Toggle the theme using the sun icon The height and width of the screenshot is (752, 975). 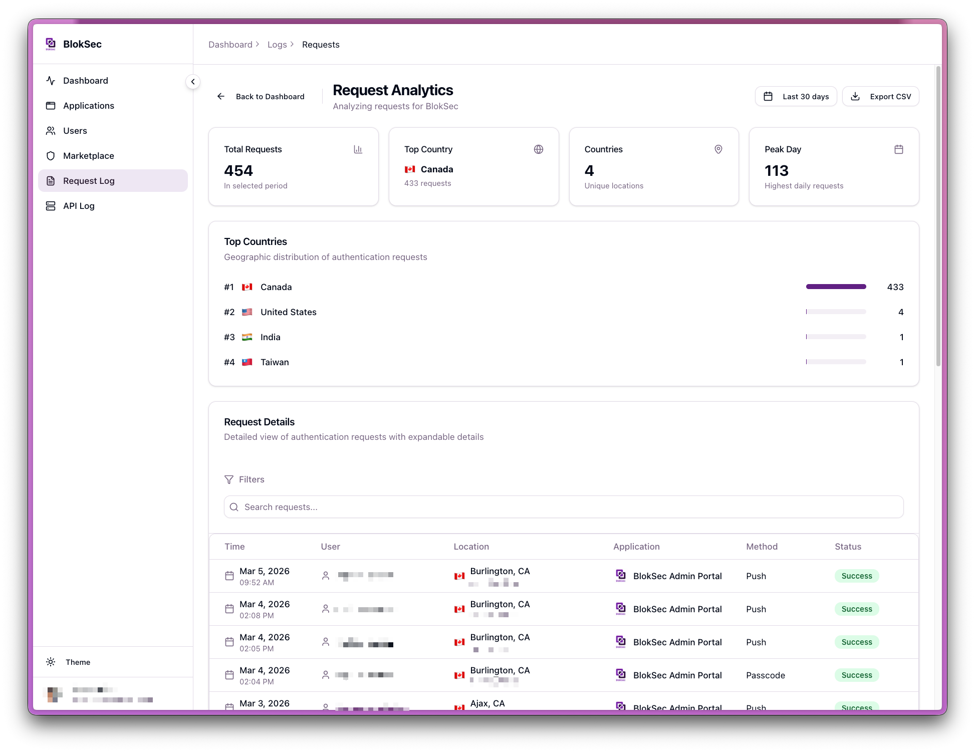point(51,662)
